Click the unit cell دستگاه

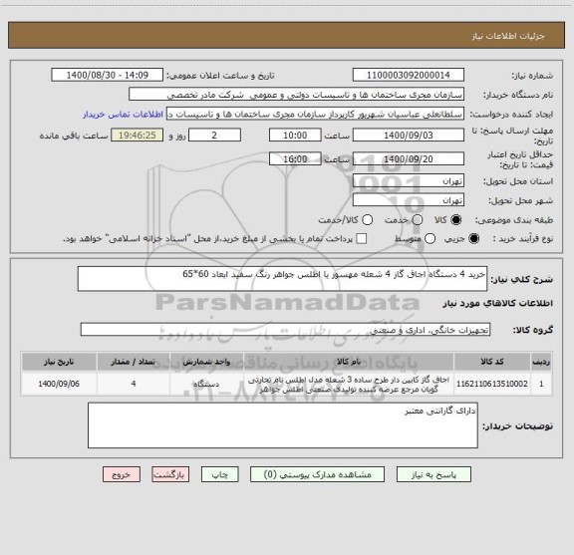click(206, 384)
